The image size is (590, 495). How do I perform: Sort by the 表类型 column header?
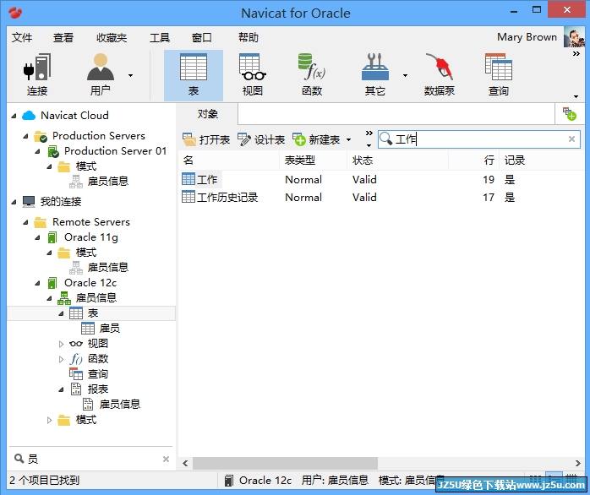click(313, 160)
